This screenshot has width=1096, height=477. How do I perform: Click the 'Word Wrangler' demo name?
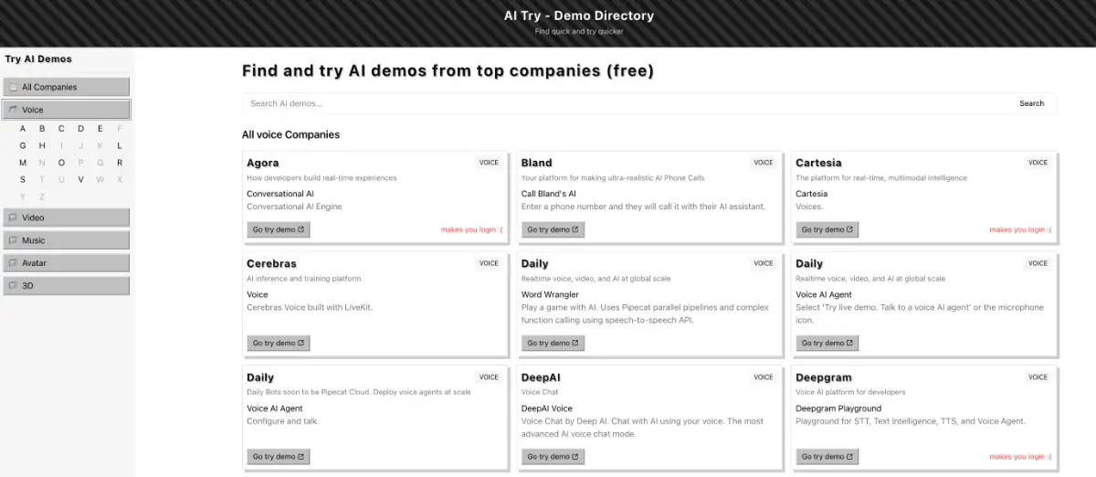click(x=550, y=294)
